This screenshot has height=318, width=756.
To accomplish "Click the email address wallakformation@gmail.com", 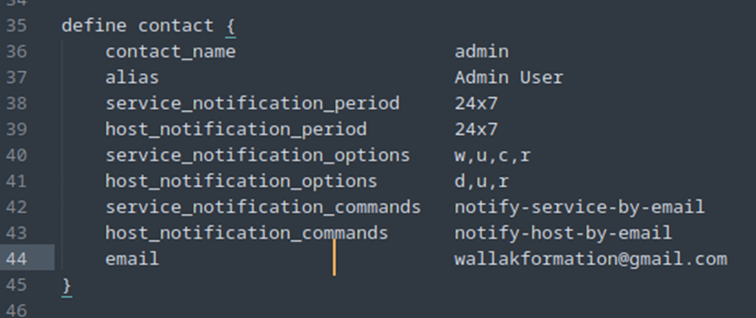I will pos(591,259).
